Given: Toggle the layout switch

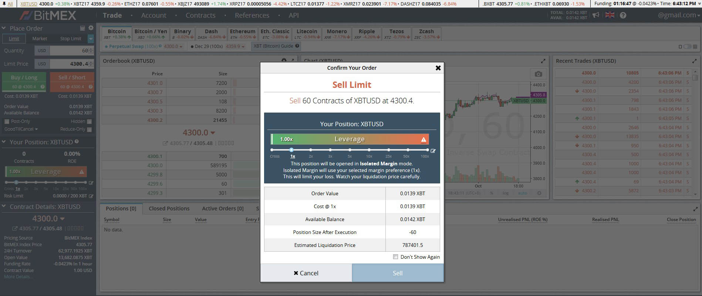Looking at the screenshot, I should pyautogui.click(x=688, y=47).
